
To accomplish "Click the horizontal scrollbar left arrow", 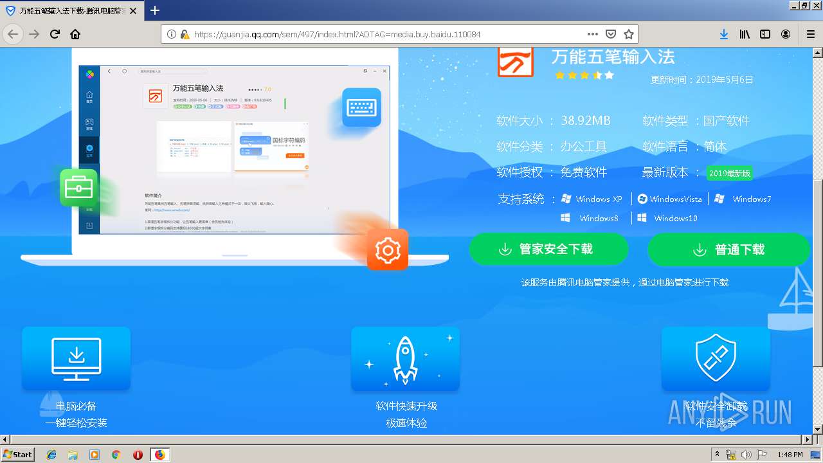I will click(5, 439).
